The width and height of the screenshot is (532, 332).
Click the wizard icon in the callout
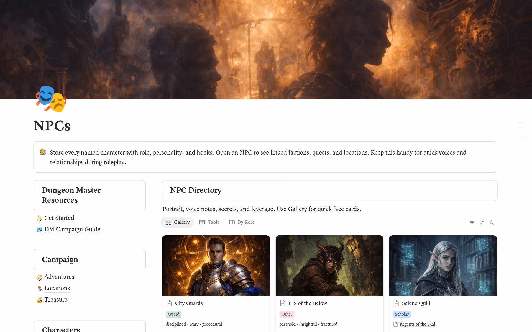[x=43, y=152]
